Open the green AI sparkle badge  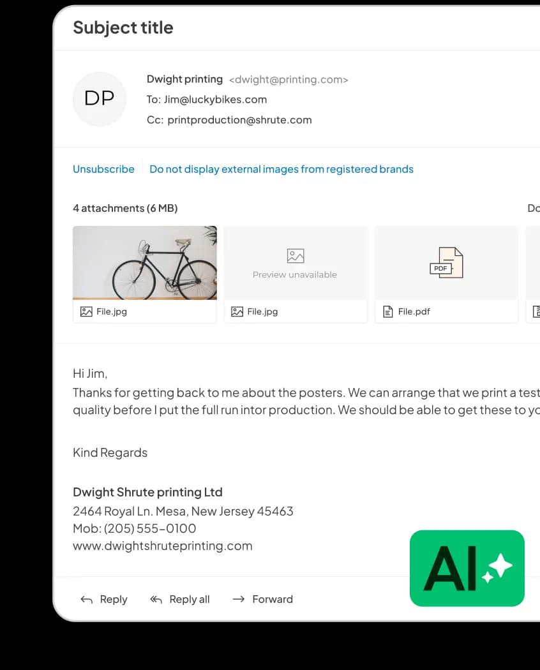tap(467, 568)
